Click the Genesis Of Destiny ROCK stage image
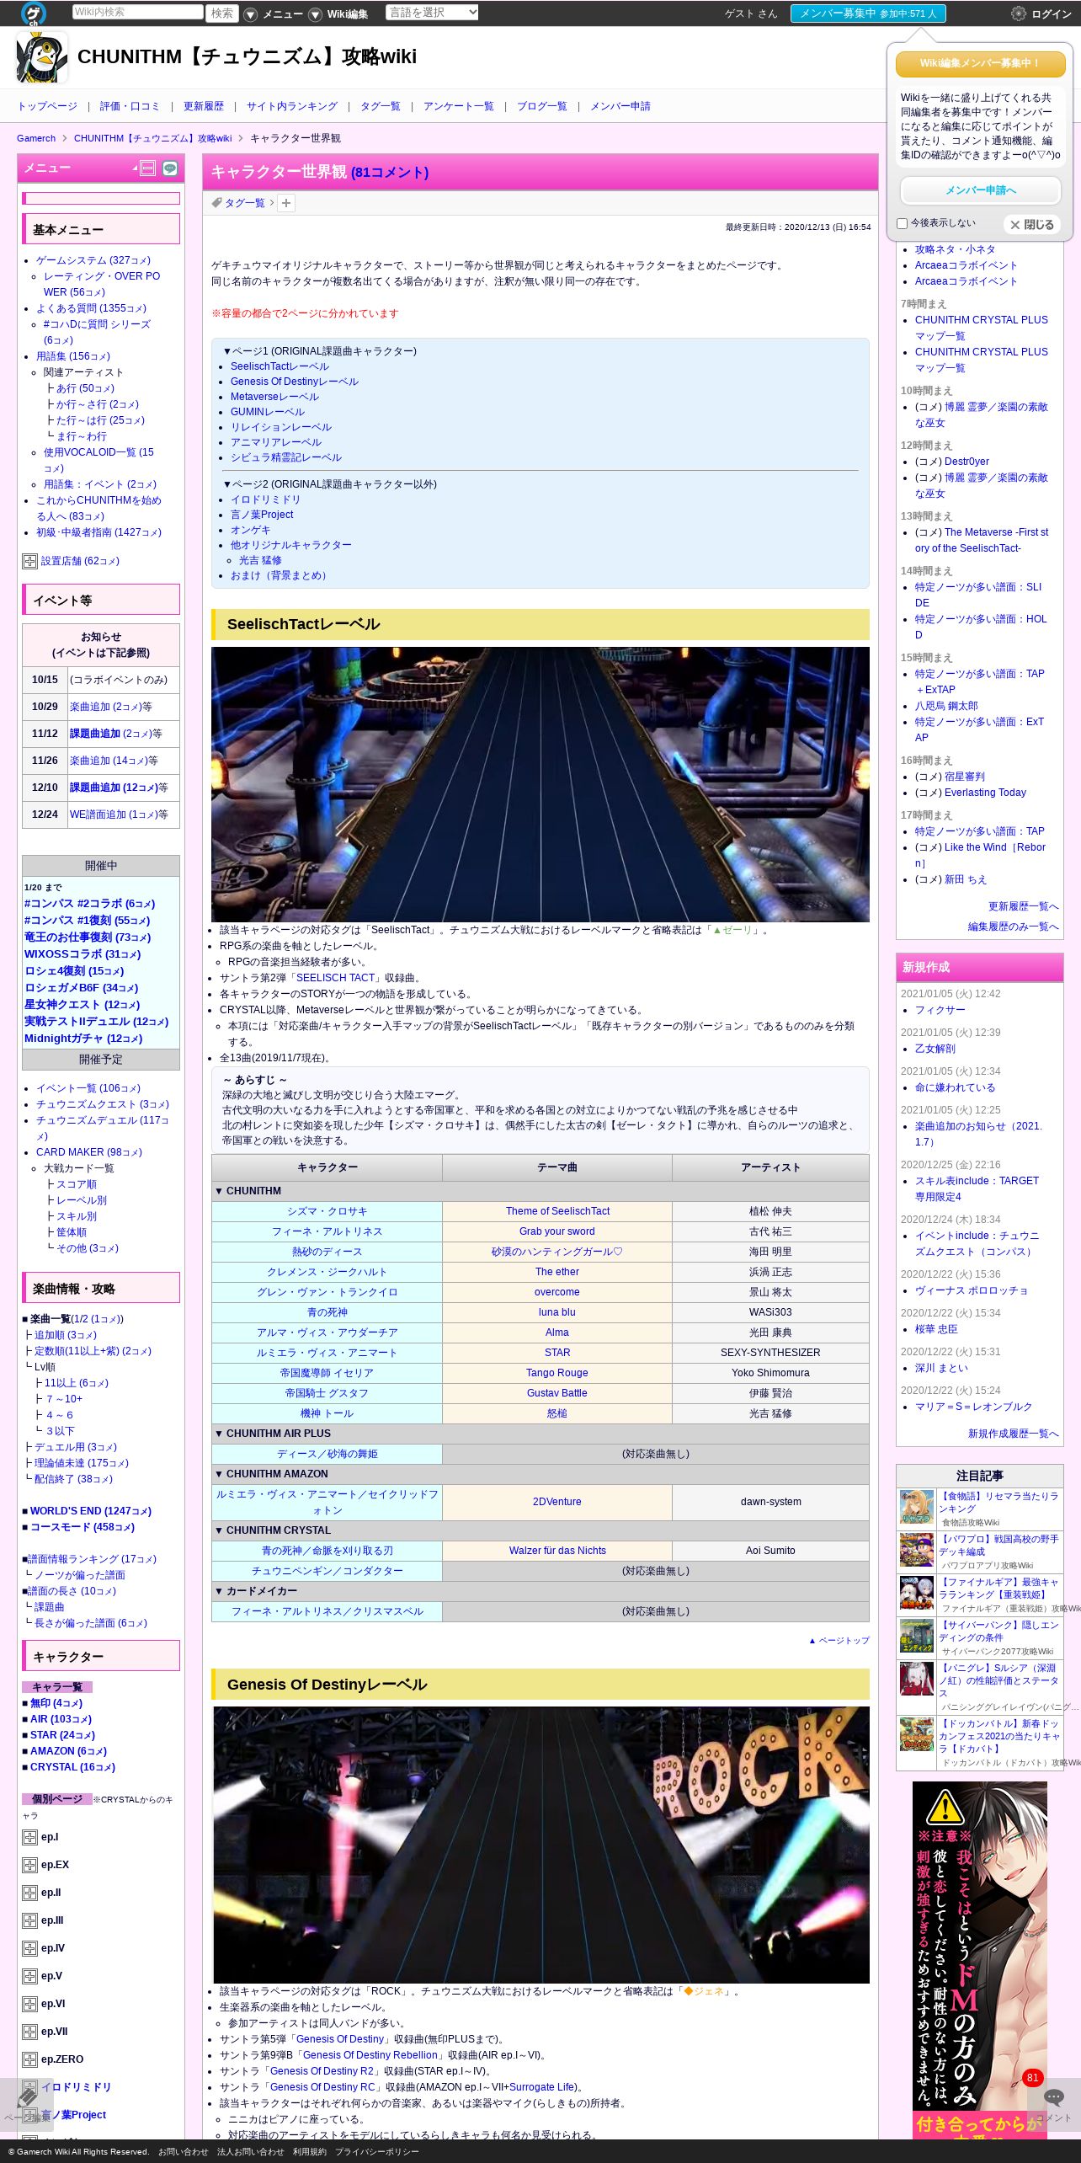 click(540, 1845)
